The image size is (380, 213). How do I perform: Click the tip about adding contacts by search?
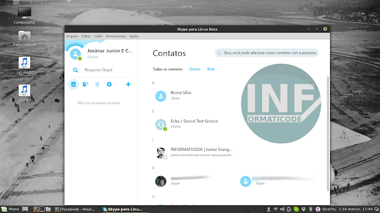267,53
